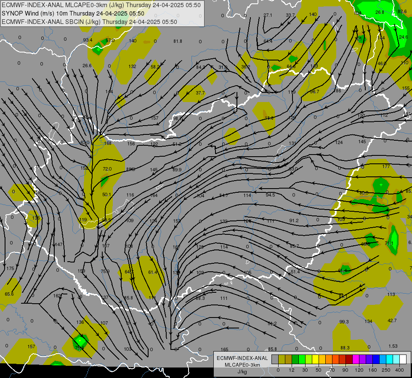
Task: Click the map value 50.1
Action: click(x=106, y=194)
